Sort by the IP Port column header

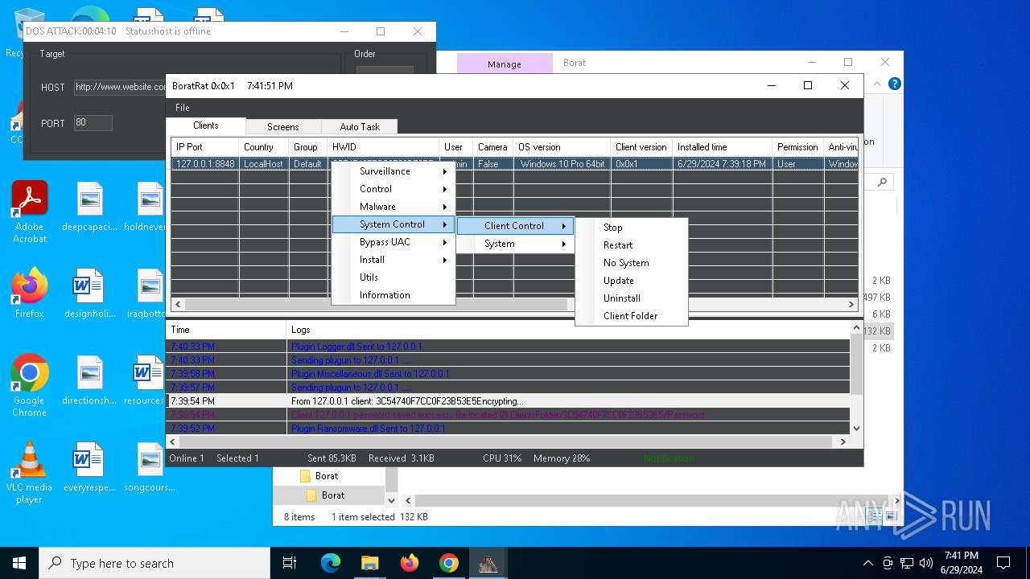(204, 147)
